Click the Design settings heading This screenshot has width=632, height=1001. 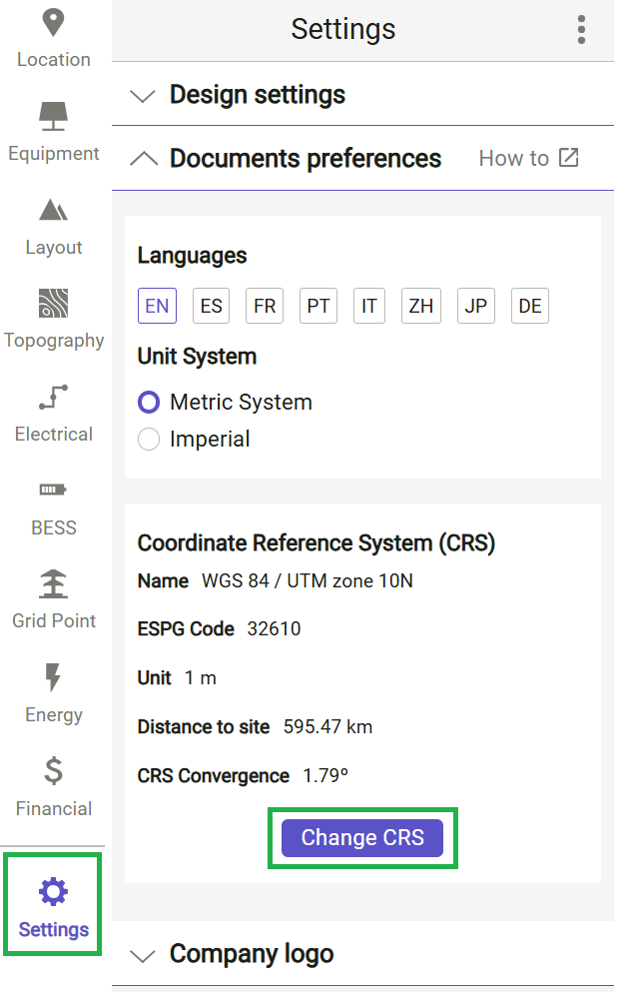pos(257,95)
